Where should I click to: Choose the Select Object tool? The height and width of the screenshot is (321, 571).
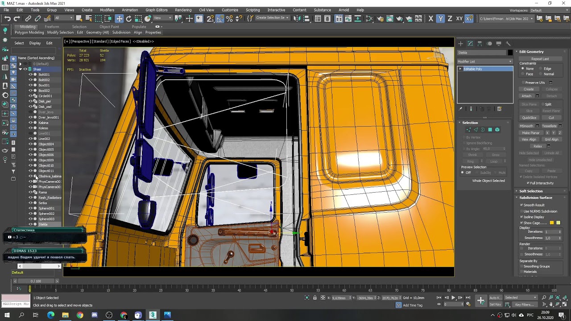[79, 18]
